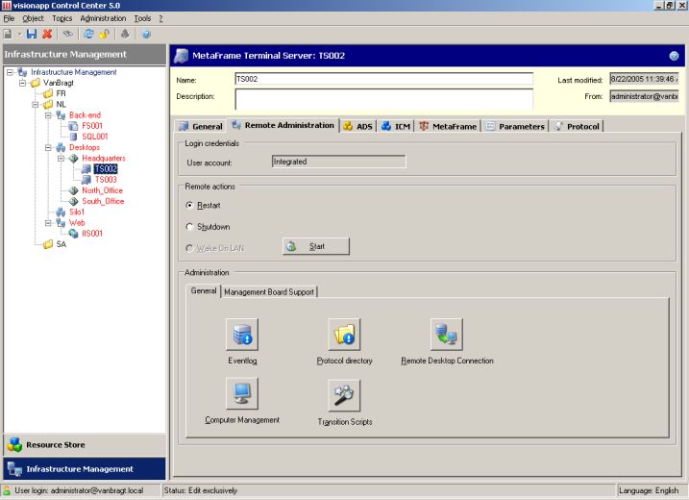Click the help globe toolbar icon
The image size is (689, 500).
tap(146, 34)
